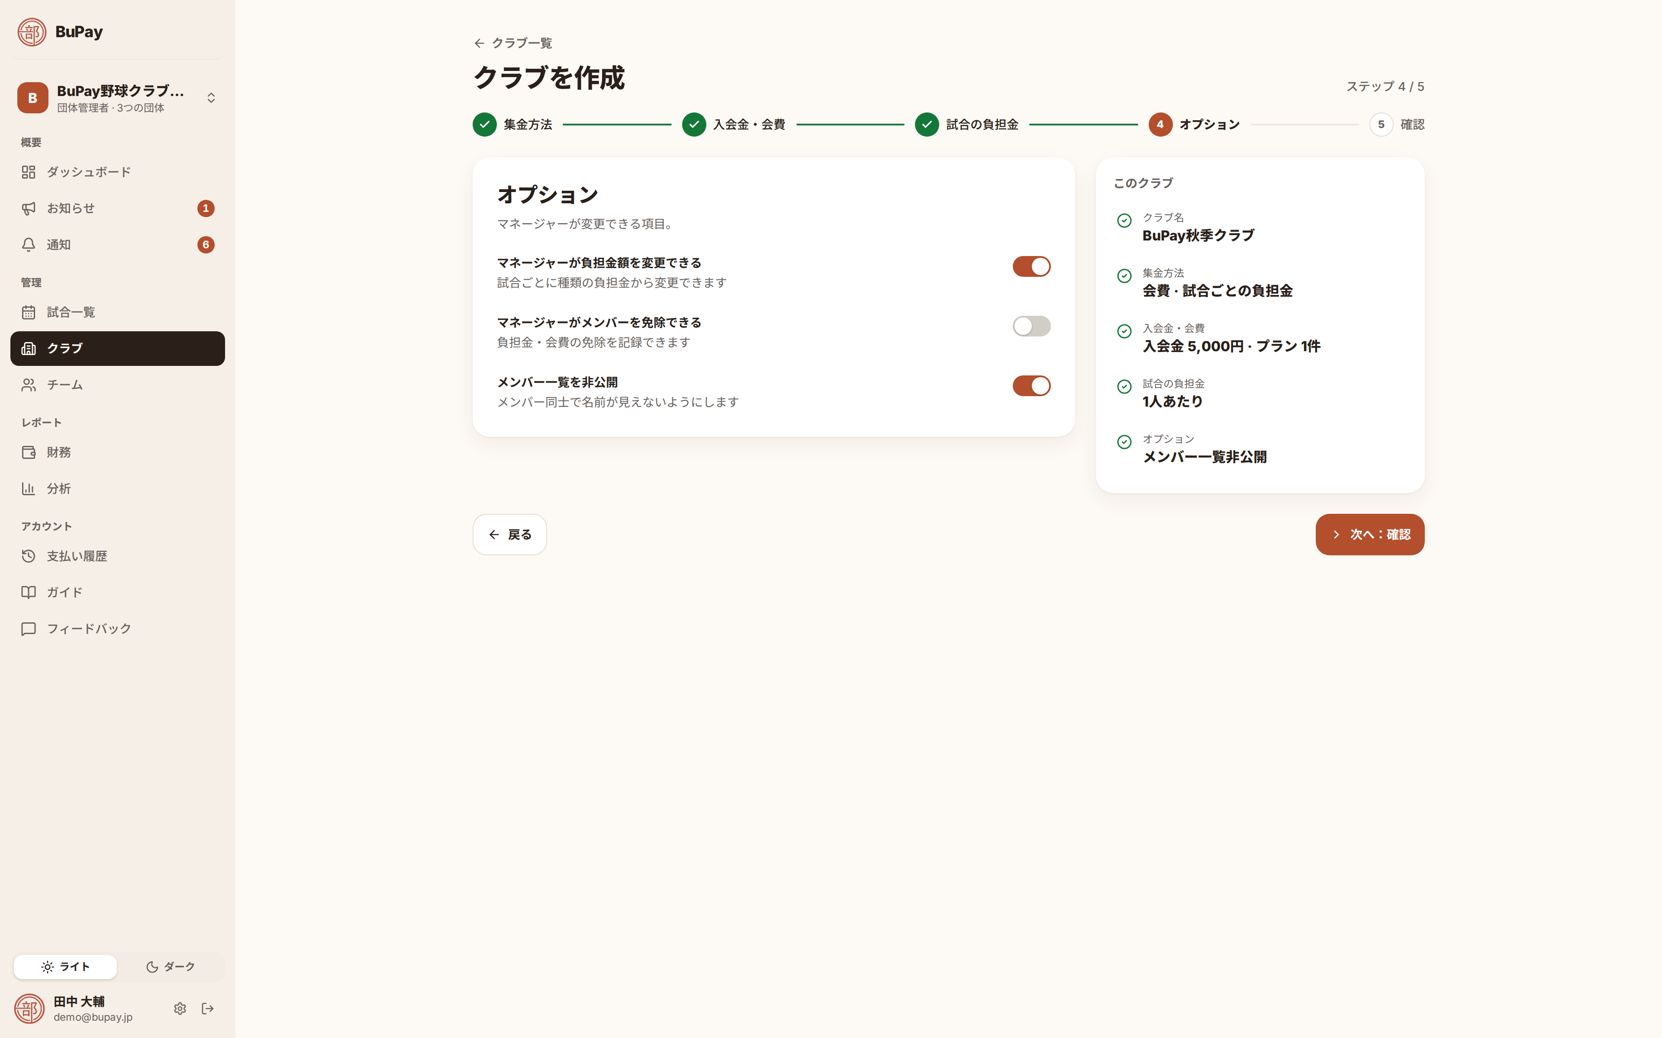Viewport: 1662px width, 1038px height.
Task: Click メンバー一覧非公開 summary value
Action: [x=1205, y=457]
